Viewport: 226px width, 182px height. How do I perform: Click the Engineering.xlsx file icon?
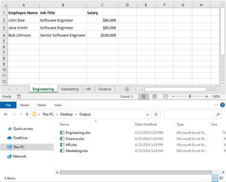click(x=62, y=132)
